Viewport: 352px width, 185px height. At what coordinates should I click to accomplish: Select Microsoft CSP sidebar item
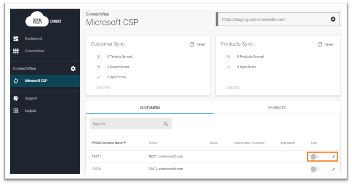tap(45, 81)
